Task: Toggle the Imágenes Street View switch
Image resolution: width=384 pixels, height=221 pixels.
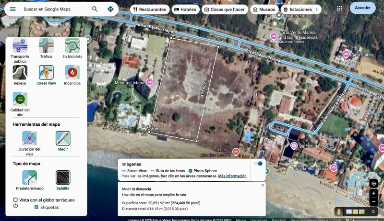Action: [x=258, y=164]
